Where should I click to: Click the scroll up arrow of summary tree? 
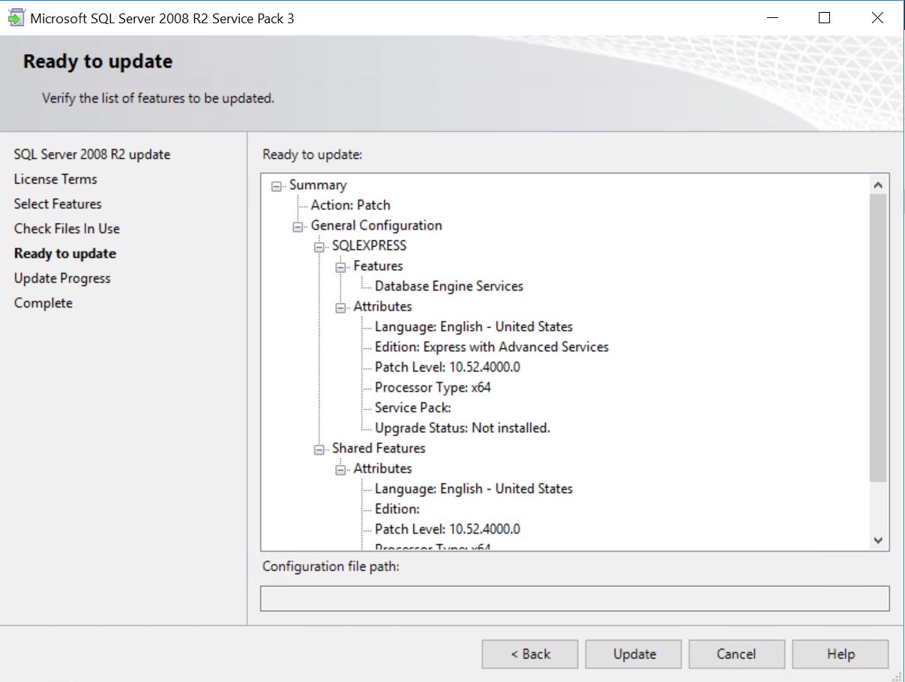(x=879, y=185)
